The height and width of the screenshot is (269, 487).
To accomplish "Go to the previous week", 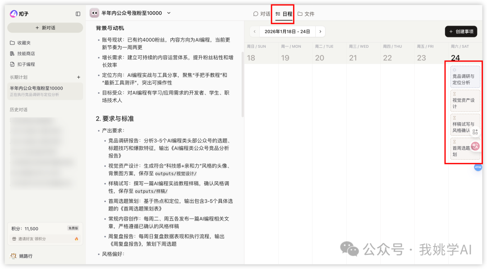I will pyautogui.click(x=254, y=31).
